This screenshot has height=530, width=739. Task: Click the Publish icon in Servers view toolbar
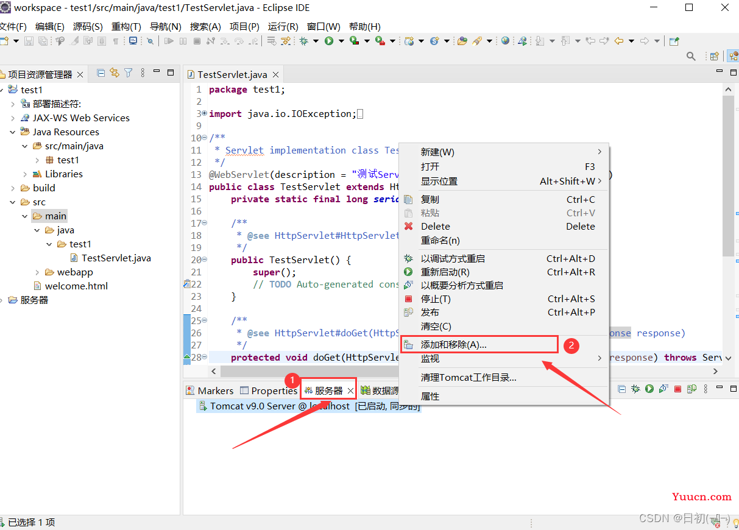pos(691,389)
